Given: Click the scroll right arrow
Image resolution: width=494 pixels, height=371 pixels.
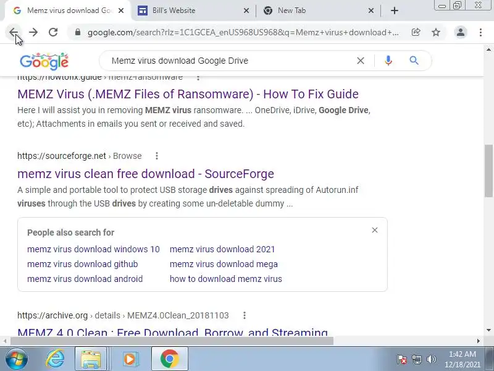Looking at the screenshot, I should [478, 341].
